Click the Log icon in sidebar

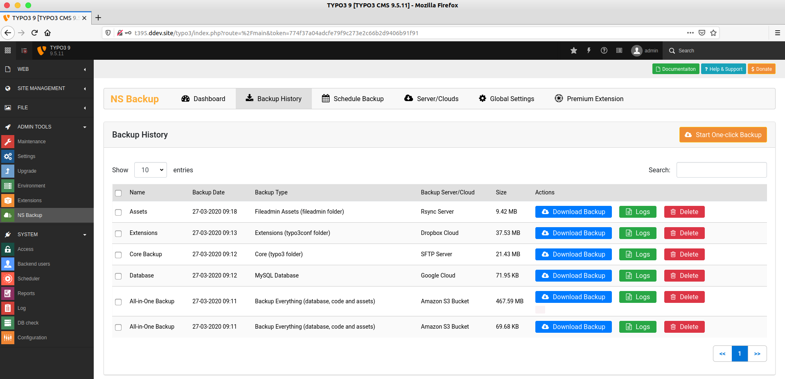pyautogui.click(x=8, y=308)
